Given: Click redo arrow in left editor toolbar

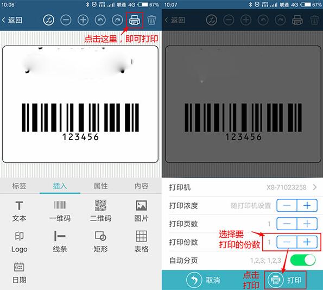Looking at the screenshot, I should tap(117, 20).
